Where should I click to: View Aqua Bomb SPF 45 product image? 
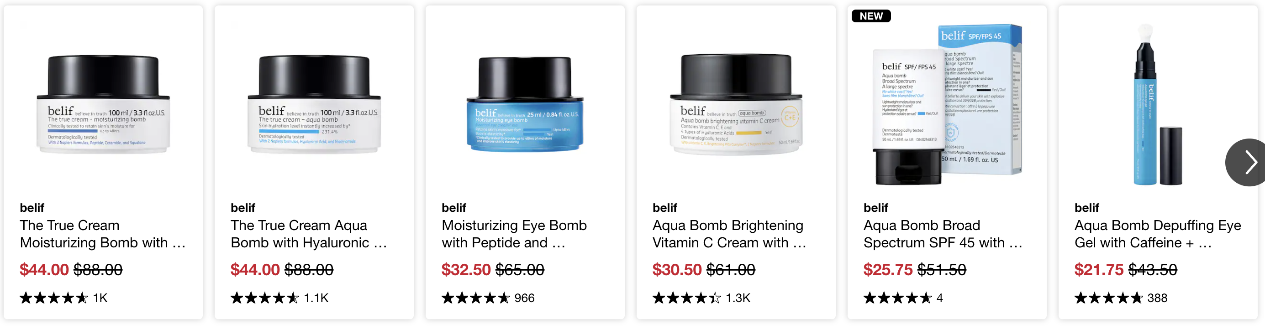coord(947,104)
